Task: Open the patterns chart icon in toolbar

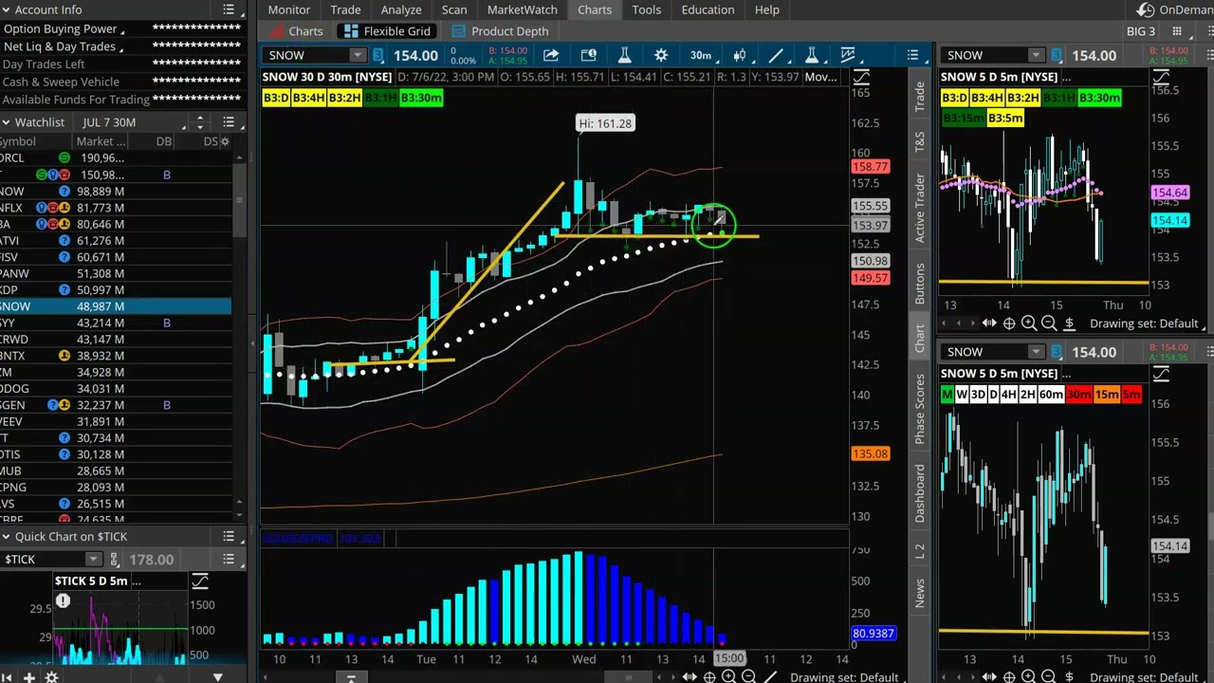Action: pos(848,55)
